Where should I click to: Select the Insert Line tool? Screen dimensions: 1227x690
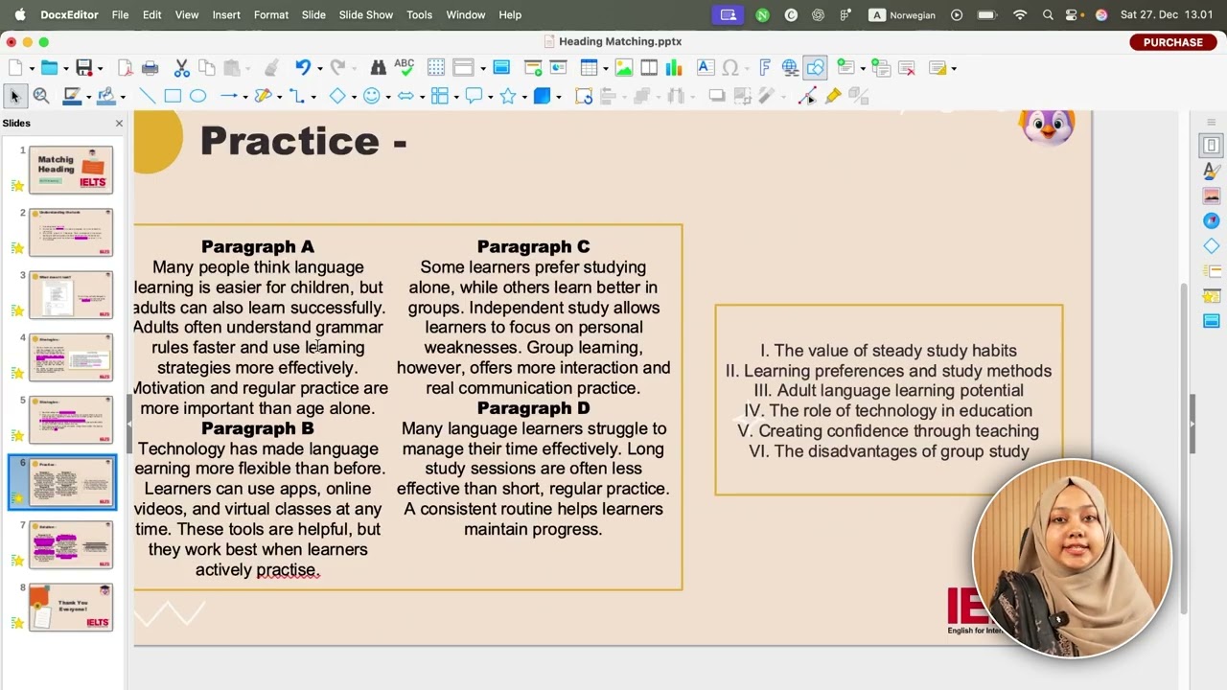click(147, 96)
